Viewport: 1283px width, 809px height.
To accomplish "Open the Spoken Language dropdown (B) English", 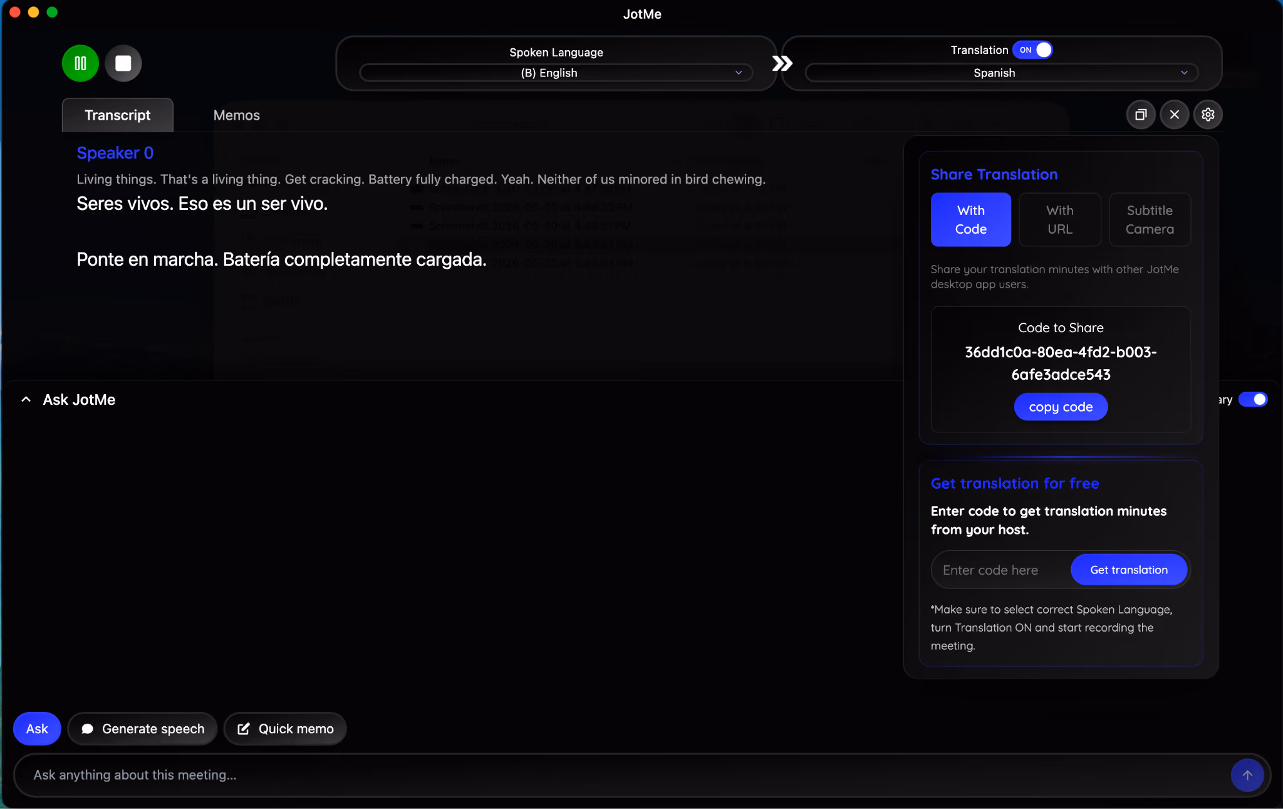I will pos(556,73).
